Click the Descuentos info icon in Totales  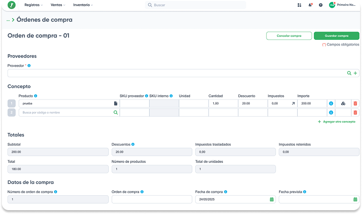pos(133,145)
